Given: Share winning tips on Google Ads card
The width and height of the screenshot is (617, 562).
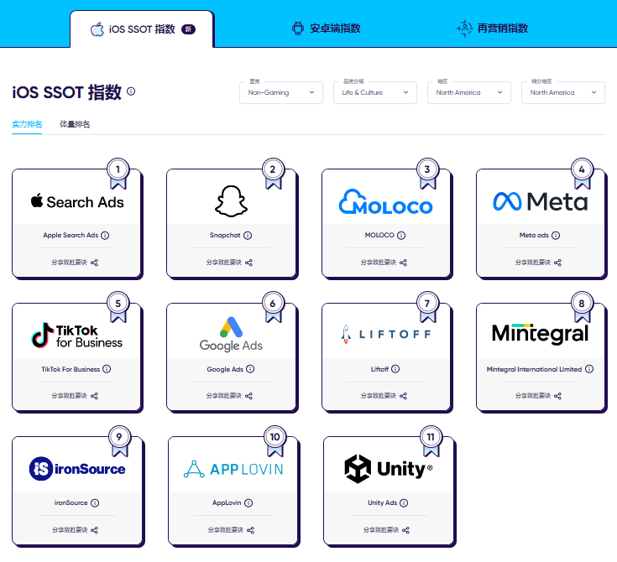Looking at the screenshot, I should 229,396.
